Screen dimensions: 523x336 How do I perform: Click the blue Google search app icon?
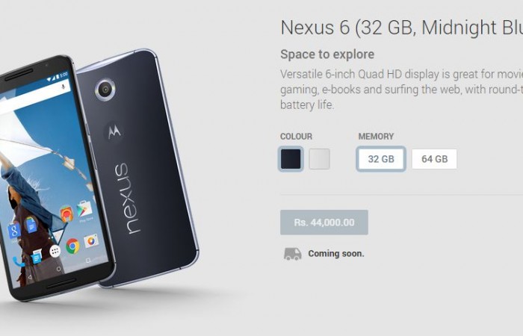point(14,231)
